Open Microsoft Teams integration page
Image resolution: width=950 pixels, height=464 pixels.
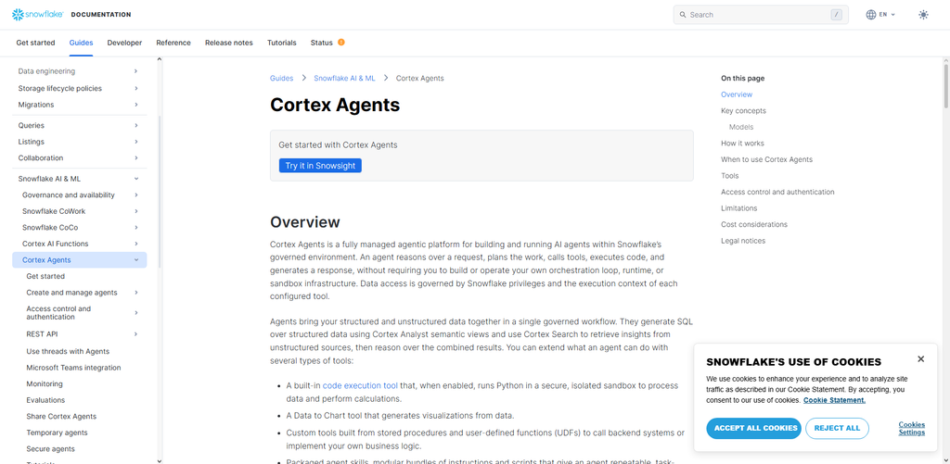[73, 368]
